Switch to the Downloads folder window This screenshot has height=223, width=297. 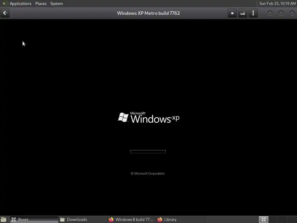click(83, 220)
